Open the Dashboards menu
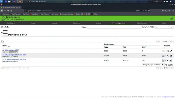 click(11, 23)
